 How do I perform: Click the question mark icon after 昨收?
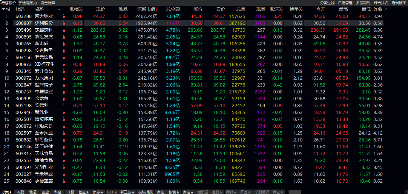tap(386, 9)
